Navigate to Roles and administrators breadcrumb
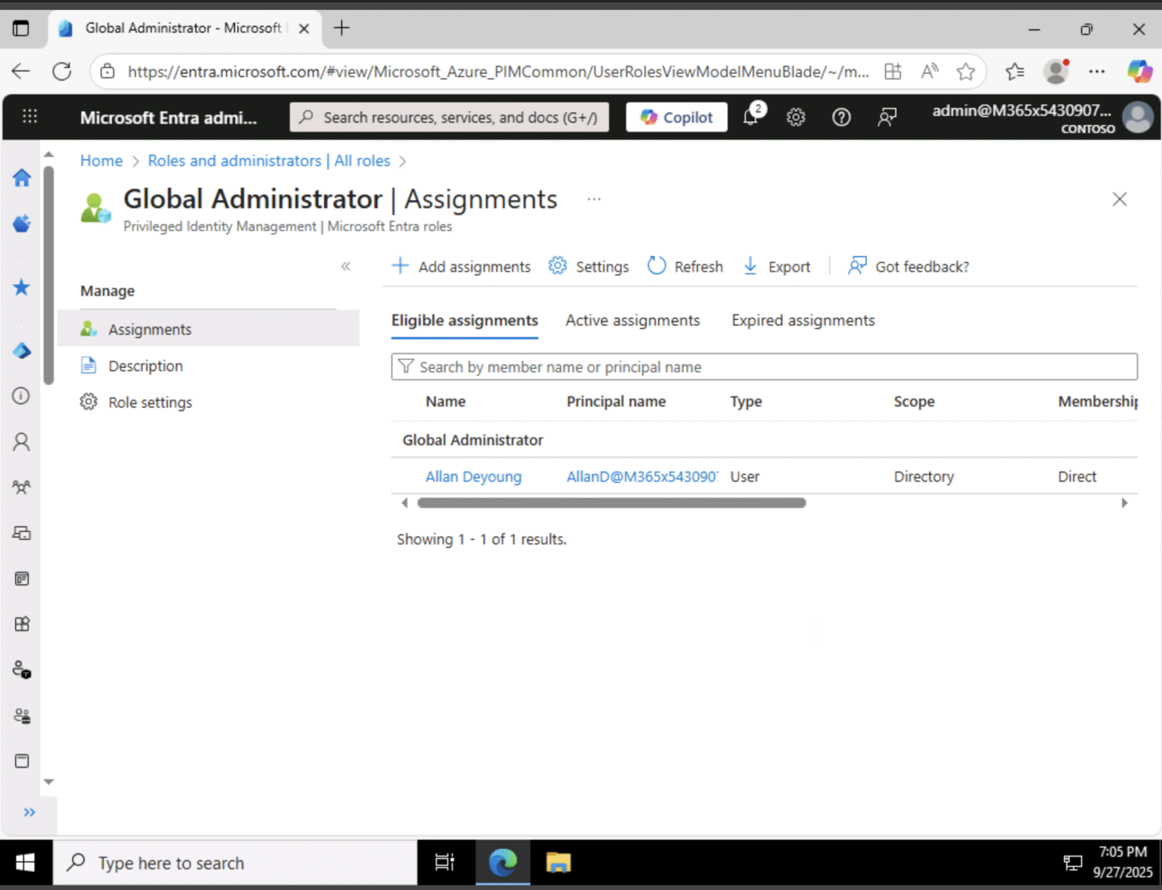Viewport: 1162px width, 890px height. [268, 160]
